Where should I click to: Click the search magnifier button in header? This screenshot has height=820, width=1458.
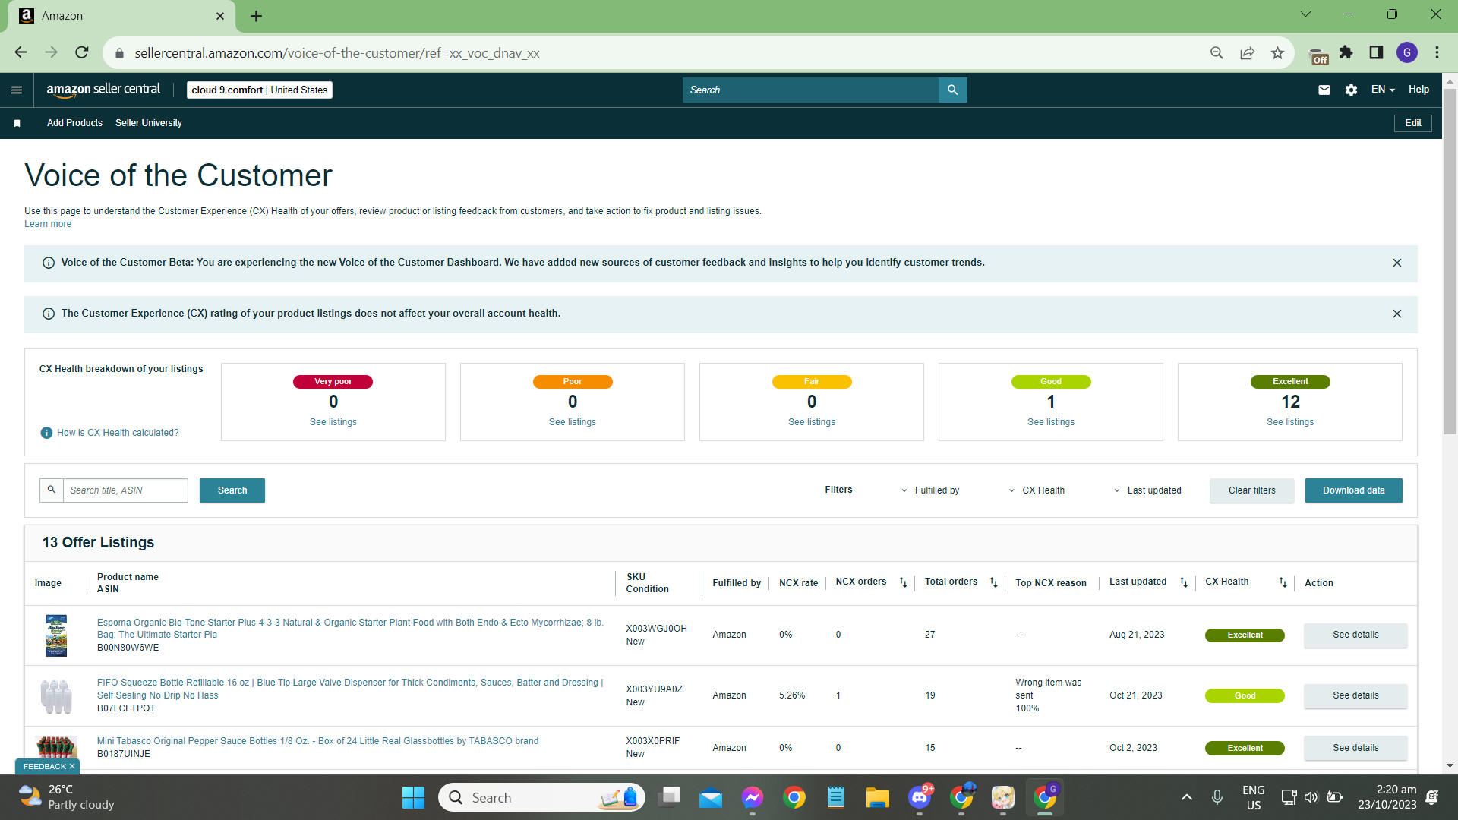click(x=952, y=90)
